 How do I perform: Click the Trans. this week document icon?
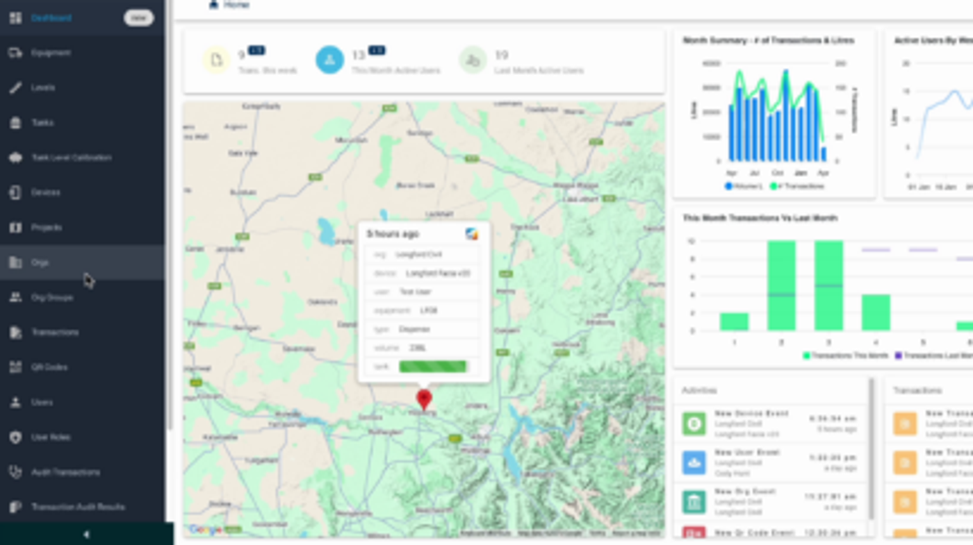pyautogui.click(x=216, y=60)
